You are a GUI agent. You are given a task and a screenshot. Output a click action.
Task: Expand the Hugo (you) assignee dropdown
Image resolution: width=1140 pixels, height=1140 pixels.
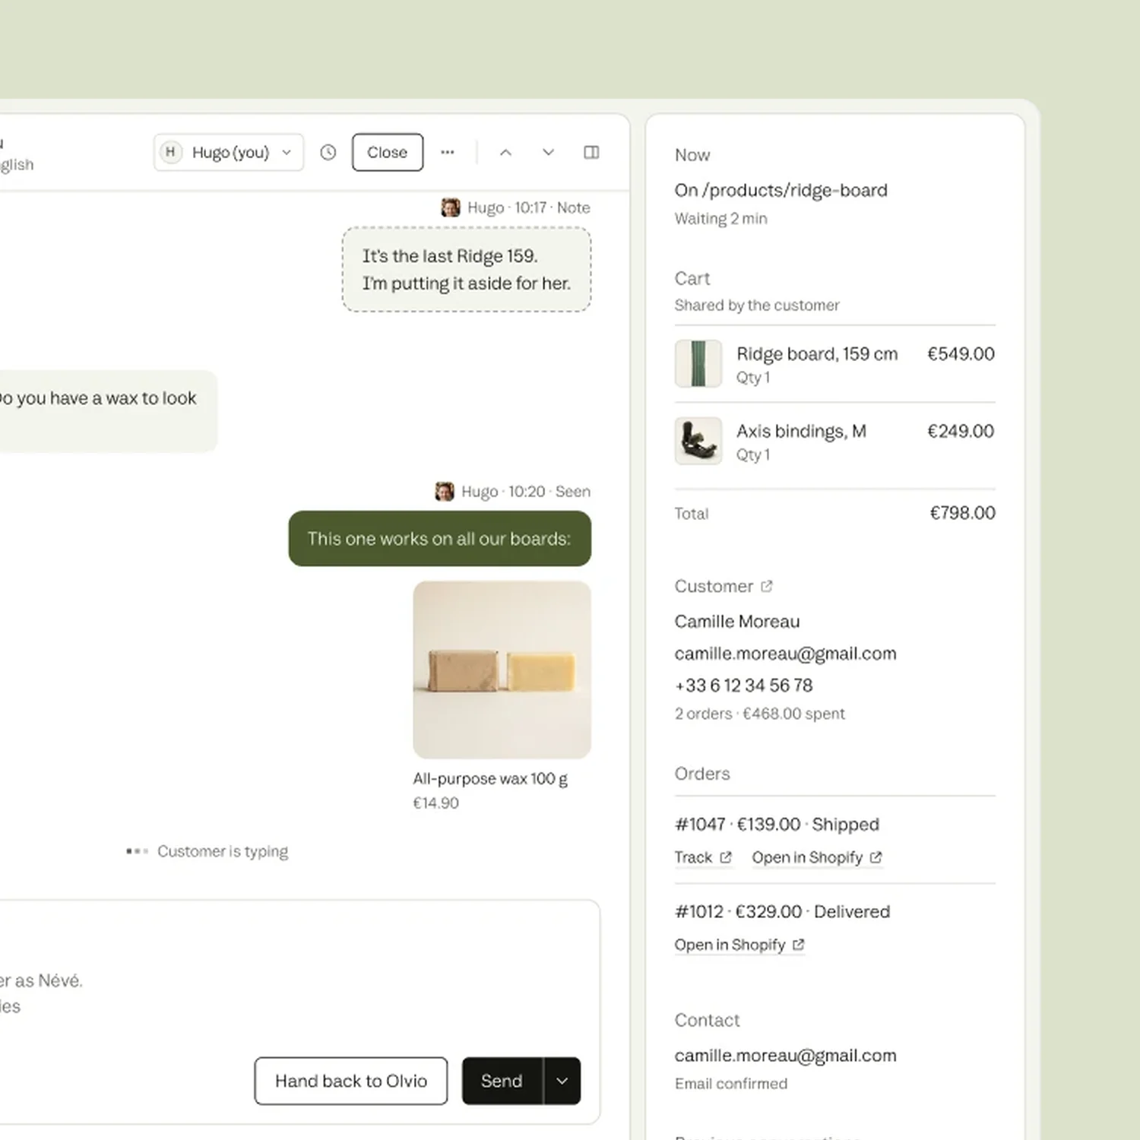pyautogui.click(x=229, y=152)
